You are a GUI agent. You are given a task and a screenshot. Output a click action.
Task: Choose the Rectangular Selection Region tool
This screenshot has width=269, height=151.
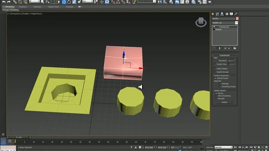pyautogui.click(x=53, y=2)
